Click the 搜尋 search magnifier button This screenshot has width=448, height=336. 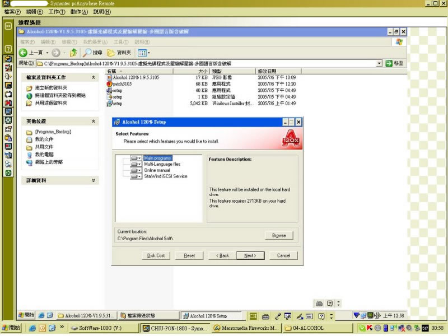[x=92, y=53]
